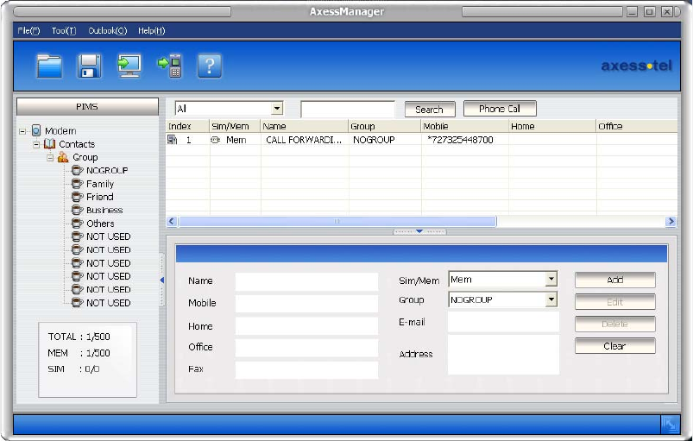
Task: Select the Business group
Action: (x=104, y=210)
